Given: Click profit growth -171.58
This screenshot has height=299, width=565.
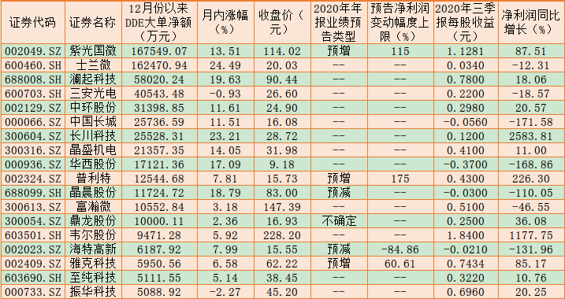Looking at the screenshot, I should pos(531,122).
